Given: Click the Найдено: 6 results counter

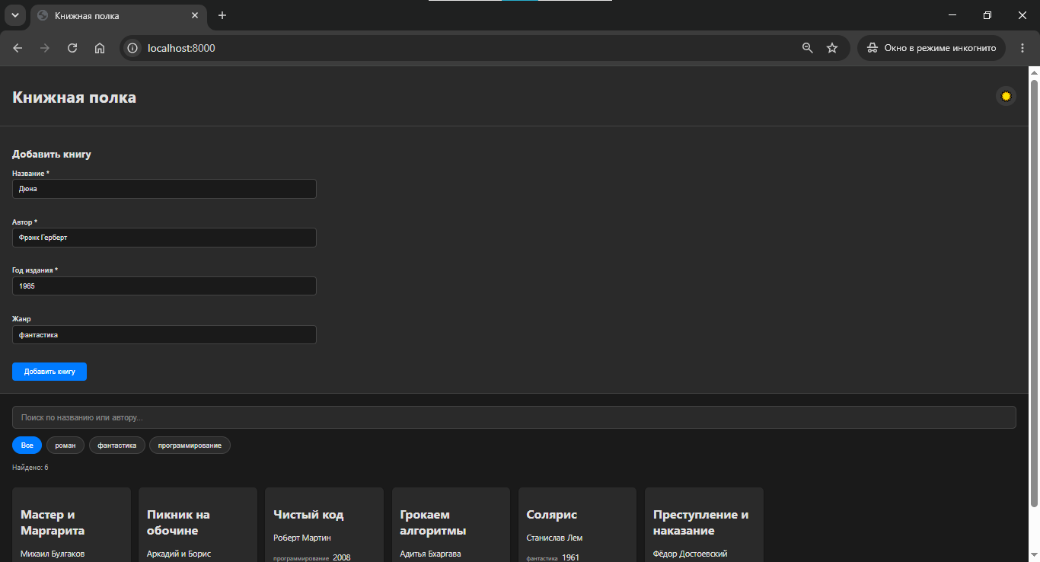Looking at the screenshot, I should pos(30,468).
